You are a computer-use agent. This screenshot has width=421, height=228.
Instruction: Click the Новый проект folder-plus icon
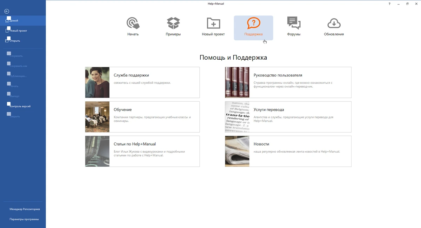(x=213, y=23)
